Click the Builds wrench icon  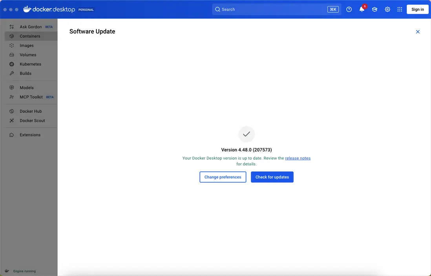(x=11, y=74)
